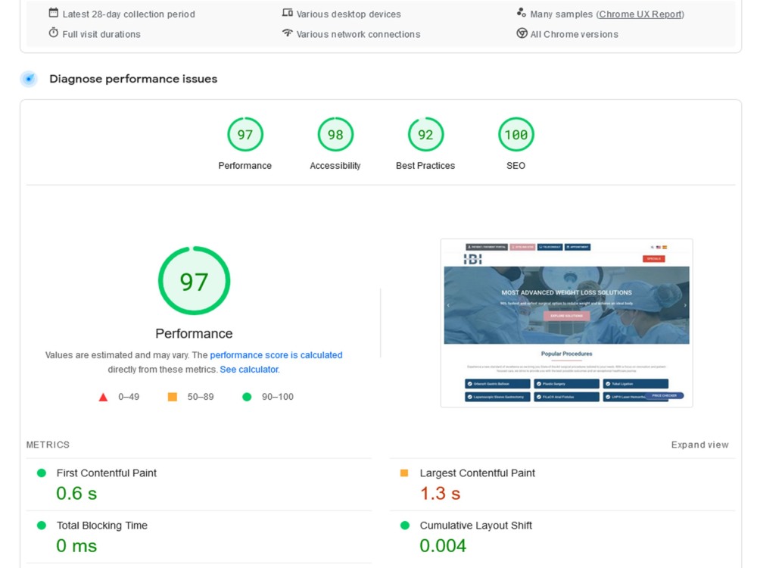Screen dimensions: 757x568
Task: Click the First Contentful Paint metric label
Action: 106,473
